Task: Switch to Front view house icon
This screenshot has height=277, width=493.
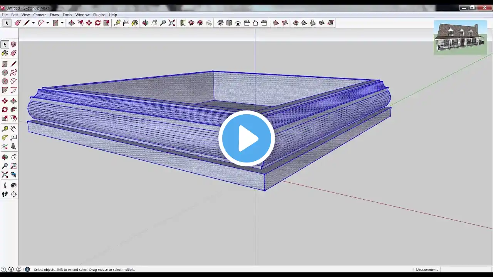Action: coord(238,23)
